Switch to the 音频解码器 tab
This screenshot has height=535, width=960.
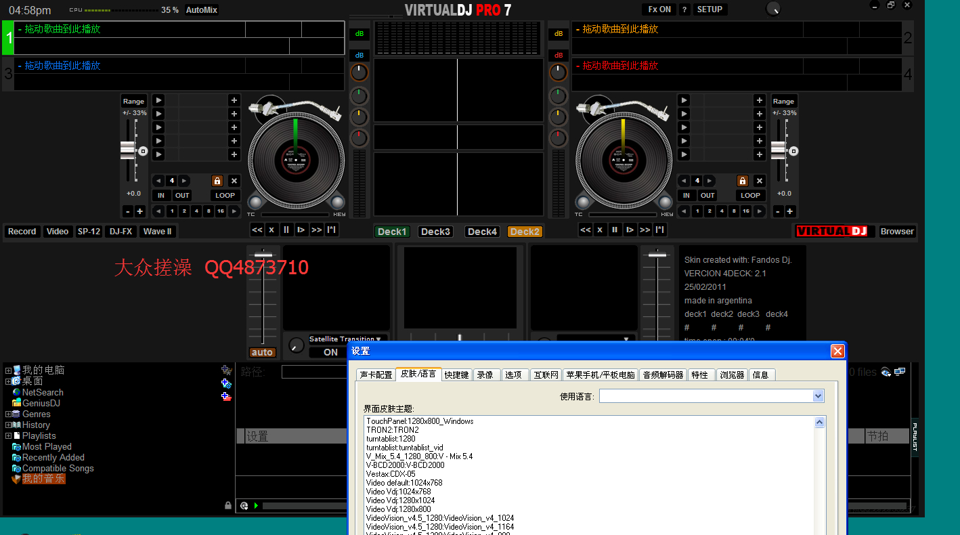(663, 374)
